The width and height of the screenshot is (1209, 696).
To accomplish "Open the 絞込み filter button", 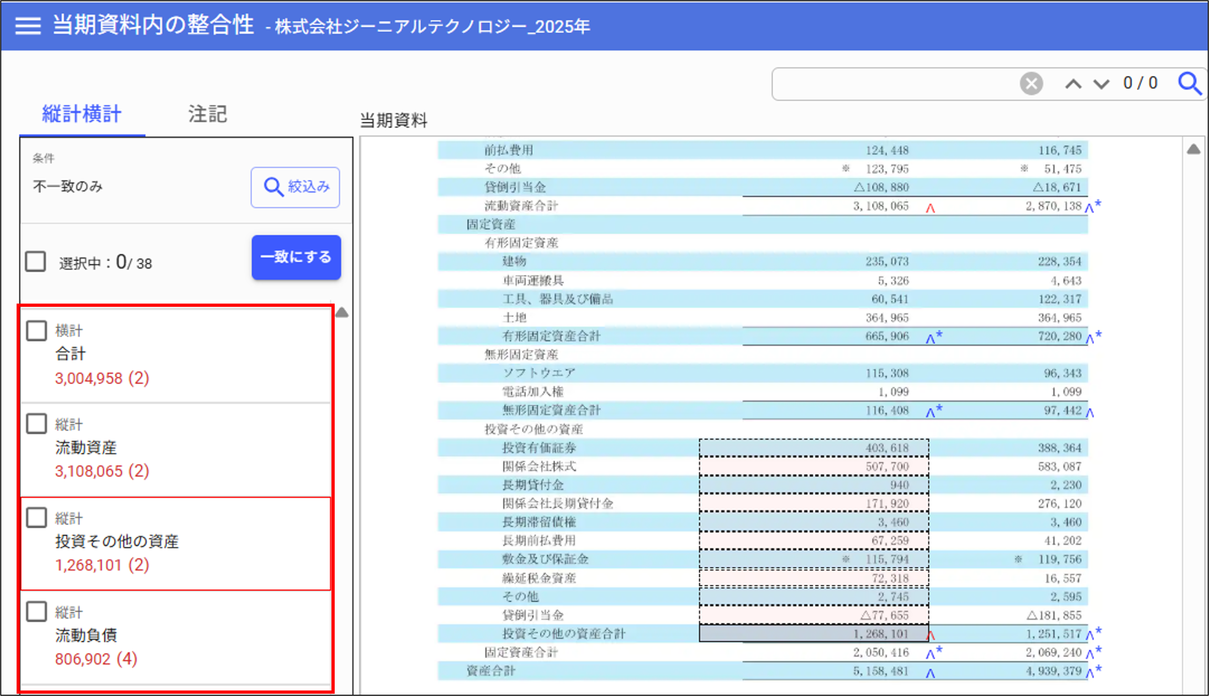I will pos(295,187).
